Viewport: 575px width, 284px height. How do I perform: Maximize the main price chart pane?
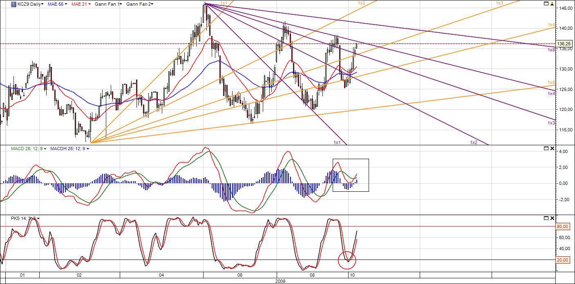coord(546,4)
